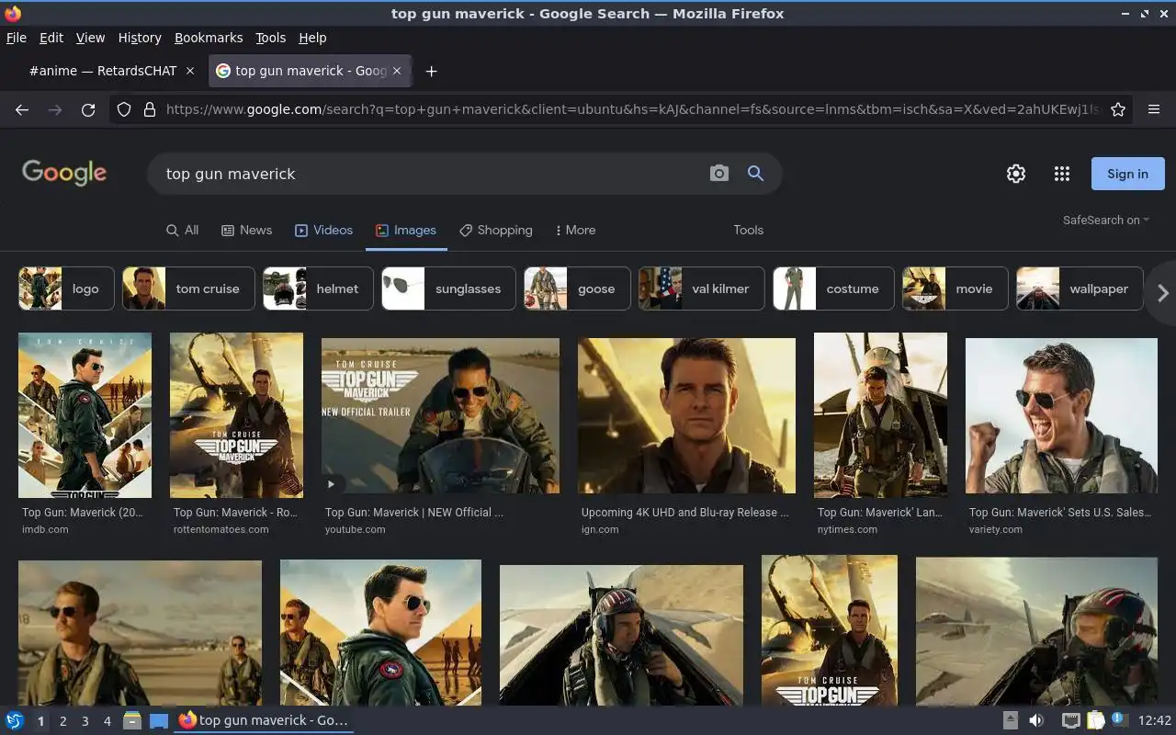Screen dimensions: 1176x735
Task: Open Google quick settings gear
Action: click(1015, 174)
